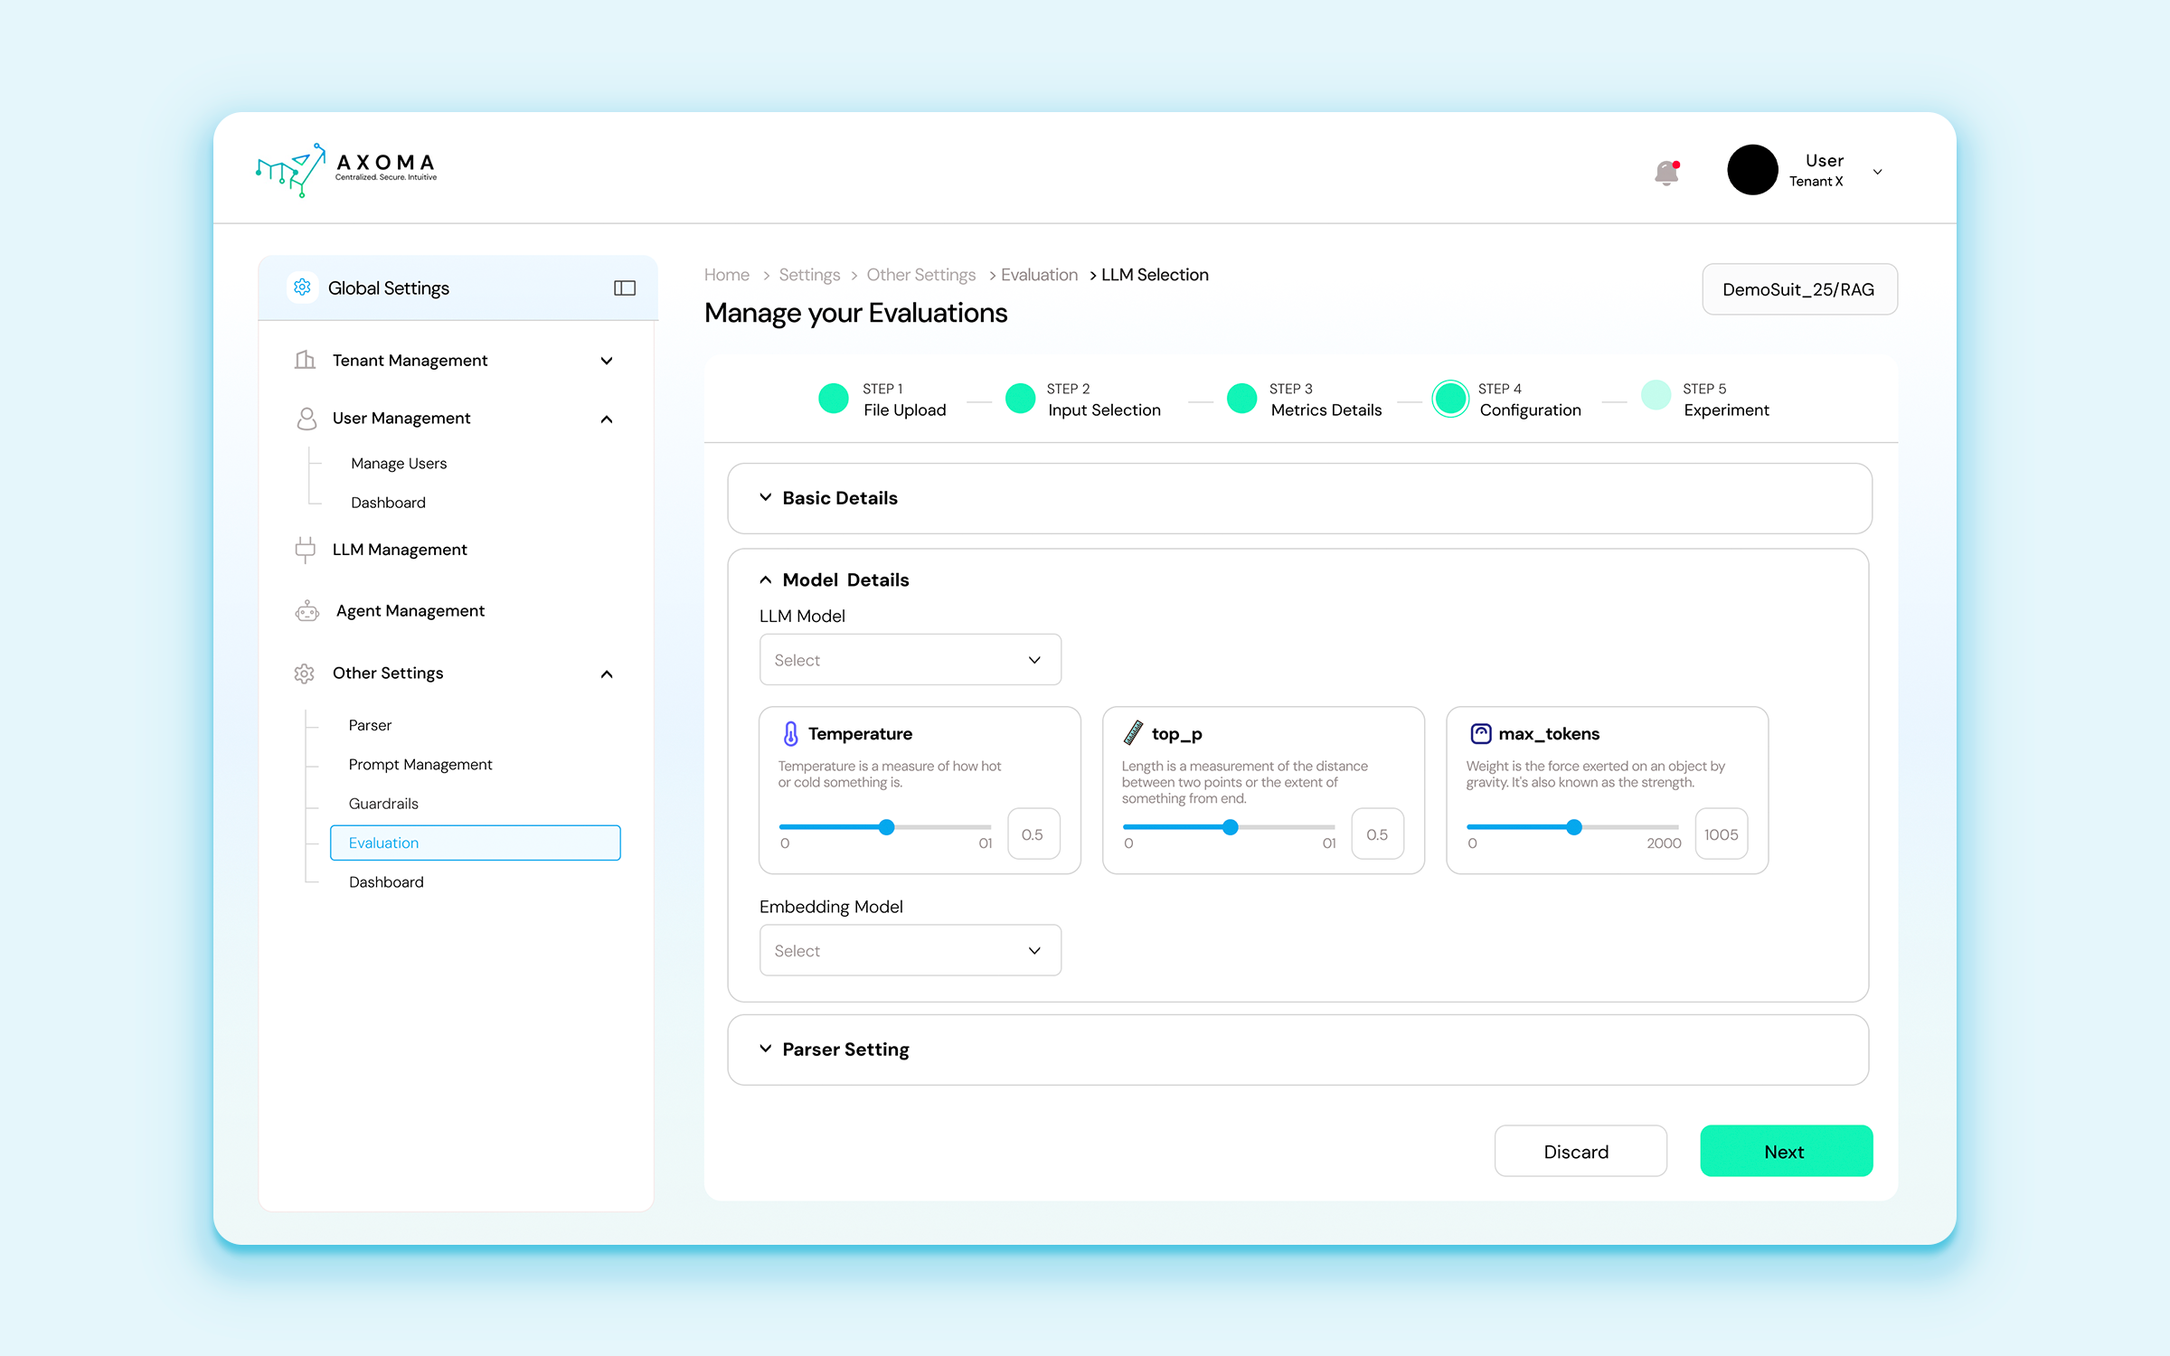Open Guardrails under Other Settings
The height and width of the screenshot is (1356, 2170).
click(383, 803)
